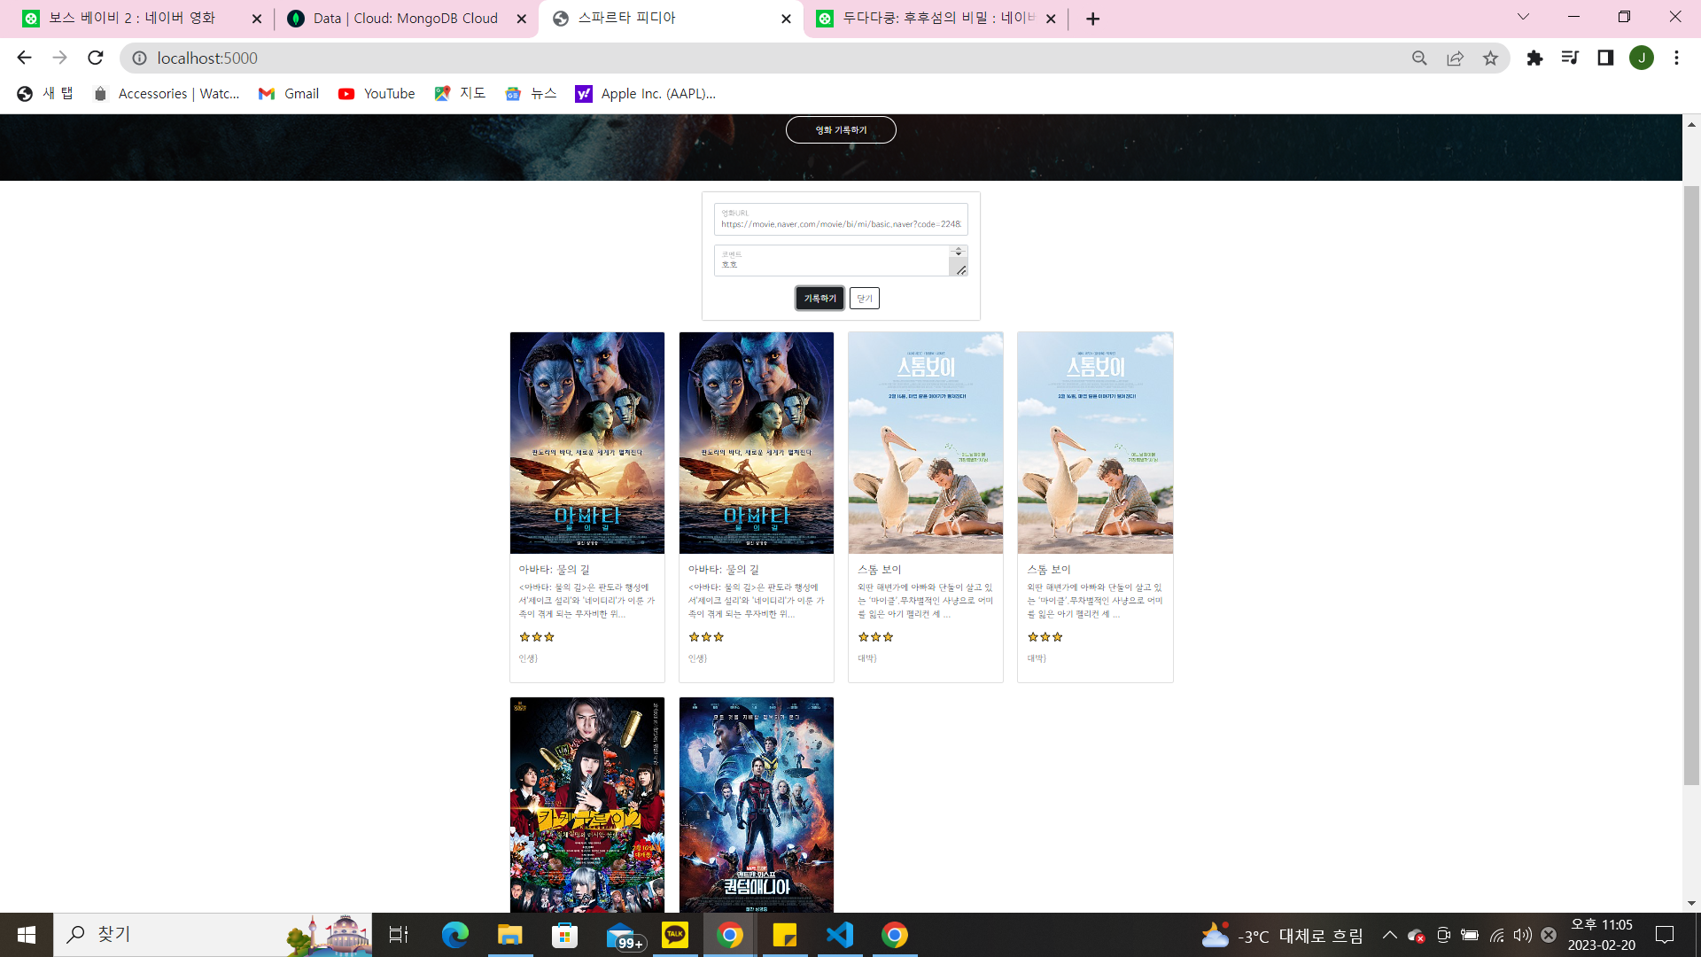Bookmark this tab with the star icon
The height and width of the screenshot is (957, 1701).
pos(1491,58)
